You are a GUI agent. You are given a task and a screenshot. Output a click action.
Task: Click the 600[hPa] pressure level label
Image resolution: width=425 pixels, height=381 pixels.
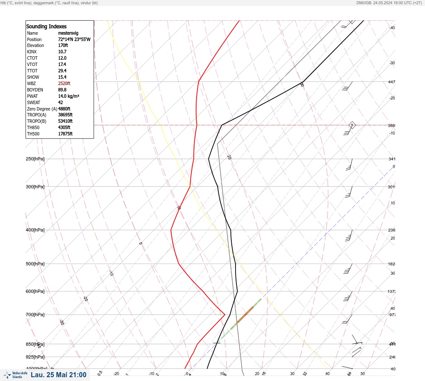pos(35,291)
